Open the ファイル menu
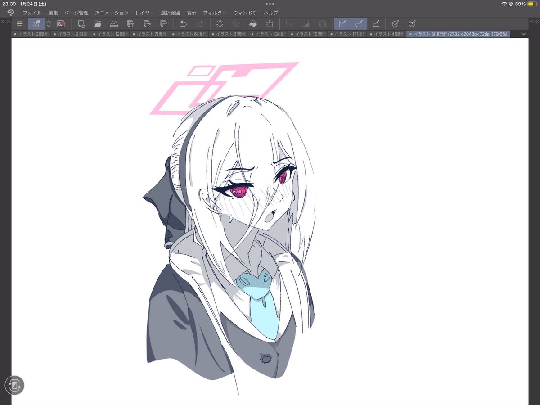This screenshot has width=540, height=405. pyautogui.click(x=32, y=13)
